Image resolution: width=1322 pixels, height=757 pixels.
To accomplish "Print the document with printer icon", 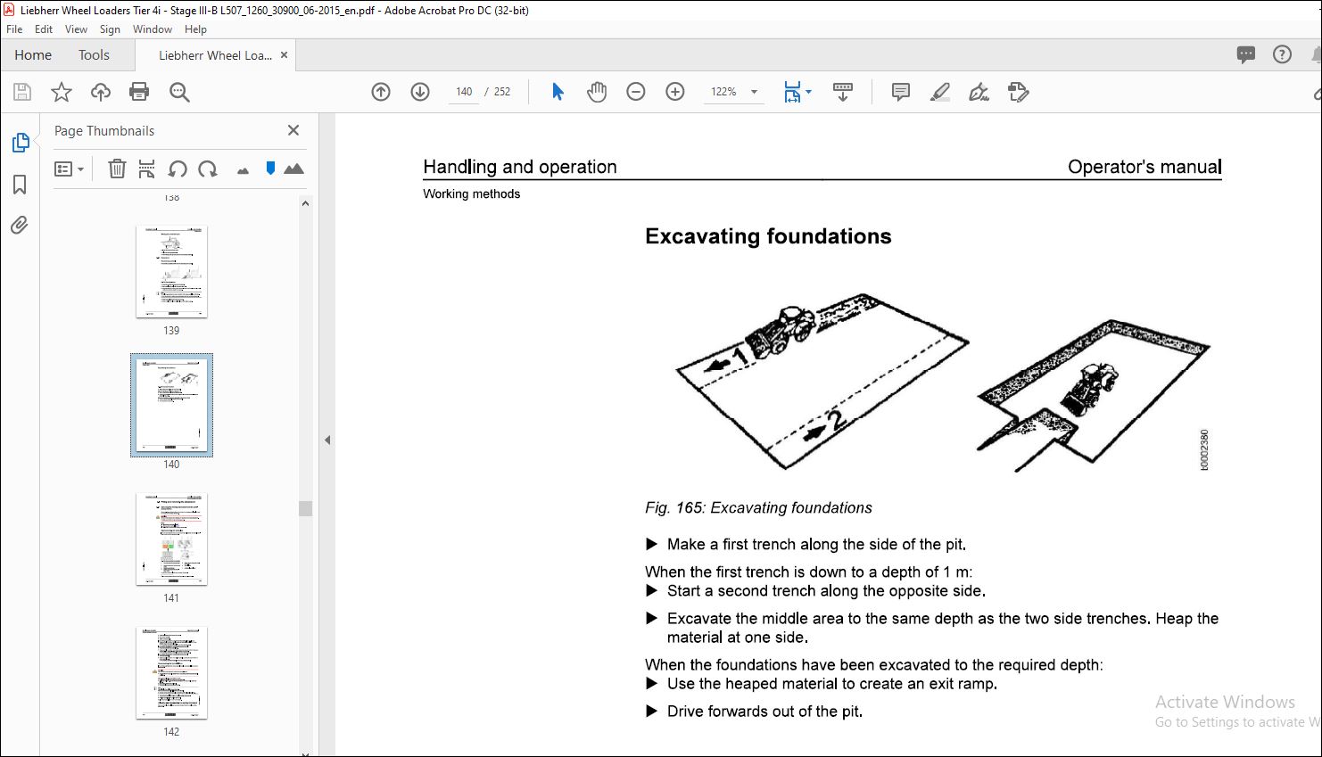I will pyautogui.click(x=139, y=92).
